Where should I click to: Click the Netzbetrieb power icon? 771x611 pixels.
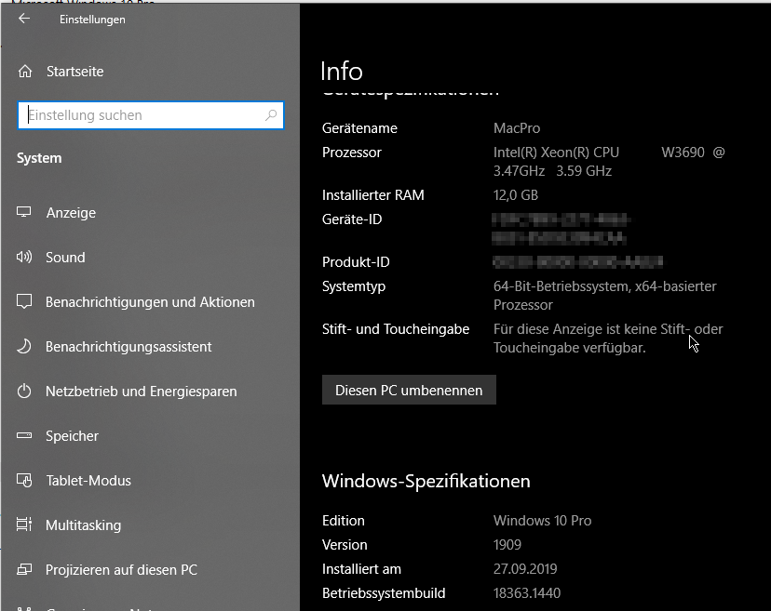pos(23,391)
